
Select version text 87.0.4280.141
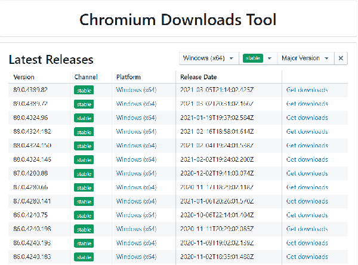point(32,201)
